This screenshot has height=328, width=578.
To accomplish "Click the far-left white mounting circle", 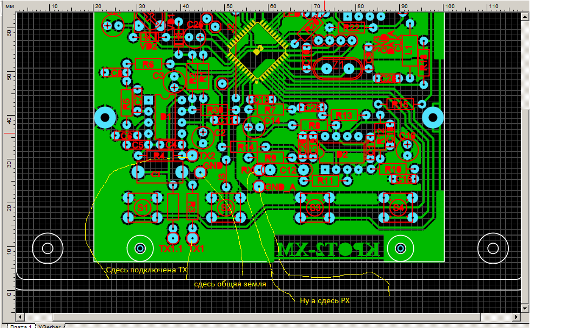I will tap(48, 249).
